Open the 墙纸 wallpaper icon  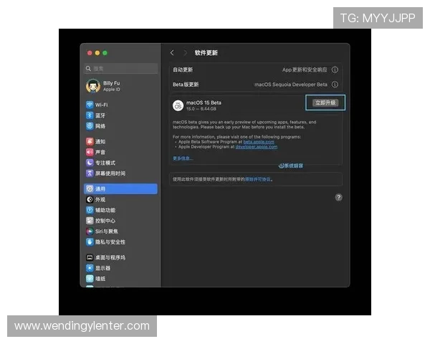(90, 279)
